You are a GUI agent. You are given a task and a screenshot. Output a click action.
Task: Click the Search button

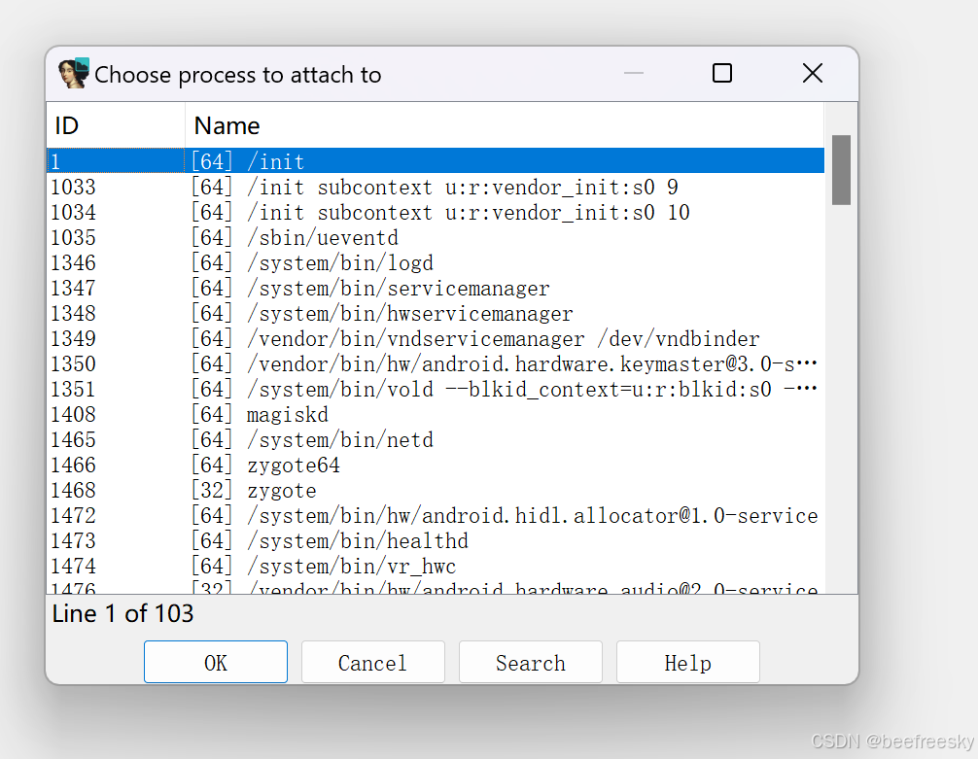(531, 663)
